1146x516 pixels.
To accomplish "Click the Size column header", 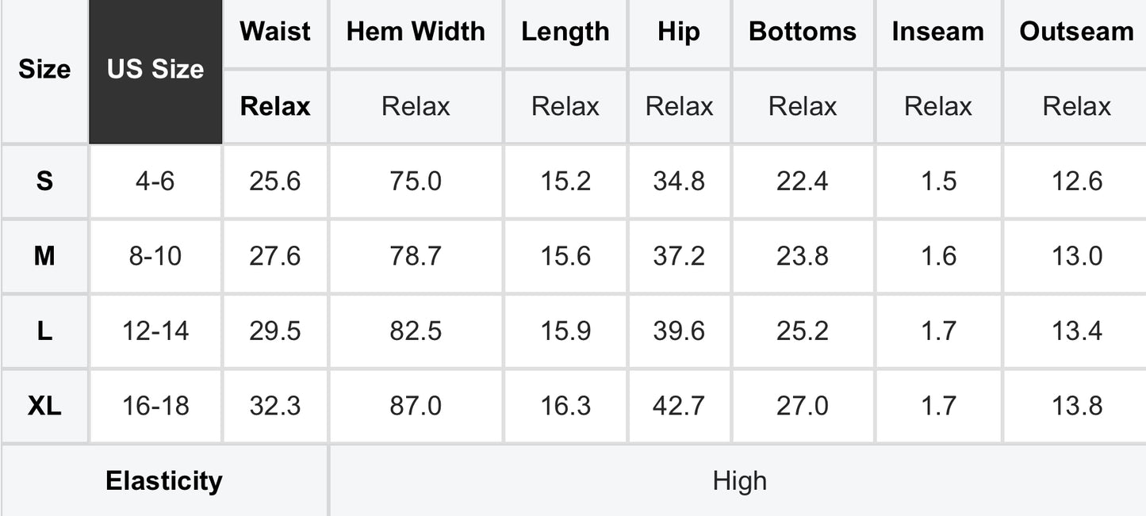I will pos(44,71).
